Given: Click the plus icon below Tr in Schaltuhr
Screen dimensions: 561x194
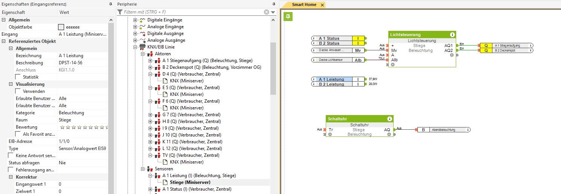Looking at the screenshot, I should (330, 134).
